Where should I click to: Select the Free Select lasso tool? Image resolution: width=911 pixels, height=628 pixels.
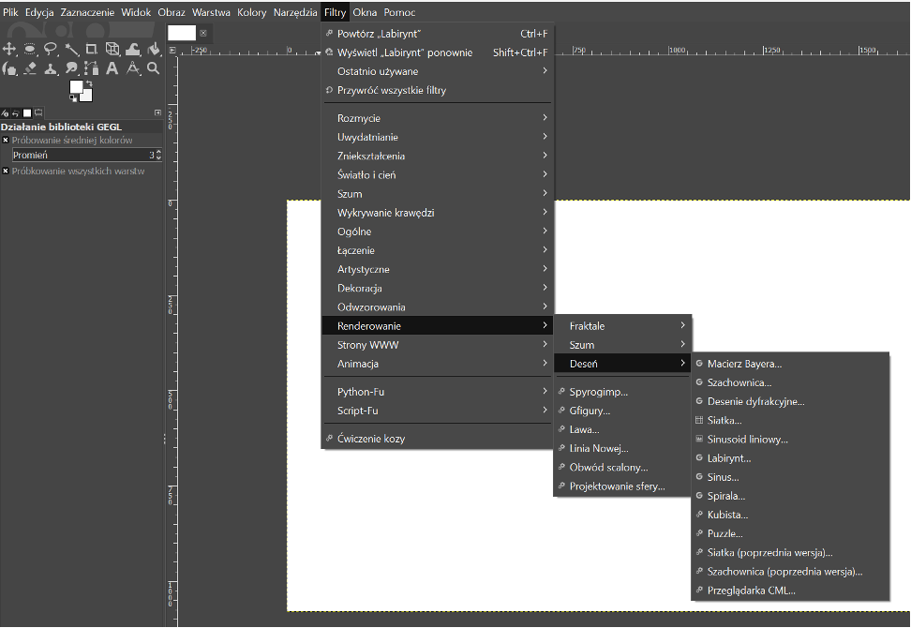(51, 49)
